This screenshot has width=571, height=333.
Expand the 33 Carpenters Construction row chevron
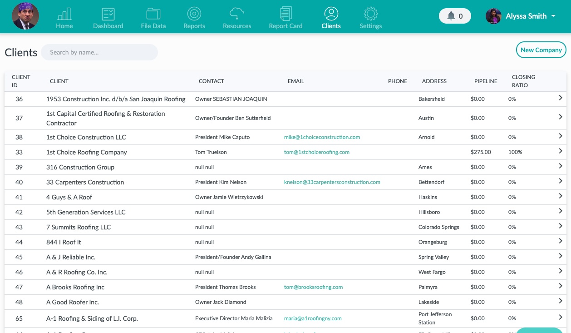point(561,181)
